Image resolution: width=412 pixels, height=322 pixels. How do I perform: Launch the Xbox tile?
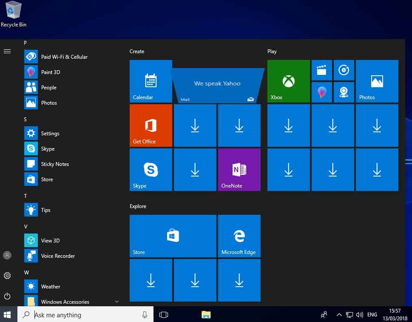point(289,81)
